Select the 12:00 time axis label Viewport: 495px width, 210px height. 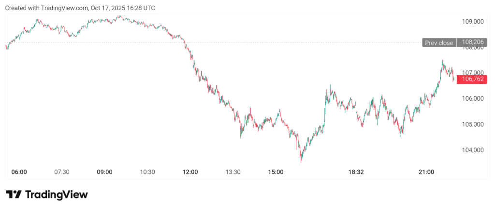190,172
